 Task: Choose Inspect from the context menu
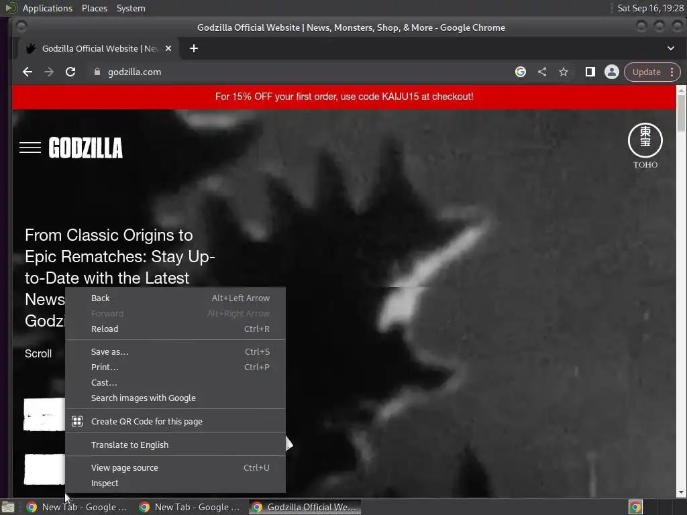pyautogui.click(x=175, y=483)
